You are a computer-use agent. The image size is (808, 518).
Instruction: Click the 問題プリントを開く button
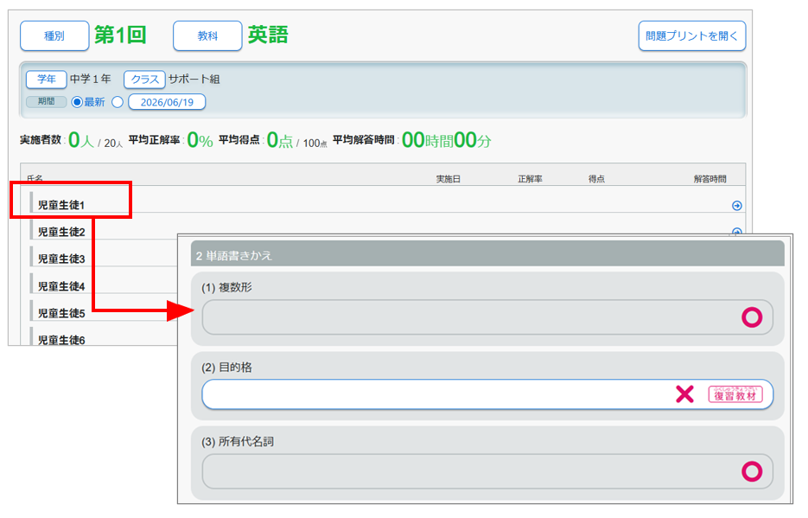point(692,36)
